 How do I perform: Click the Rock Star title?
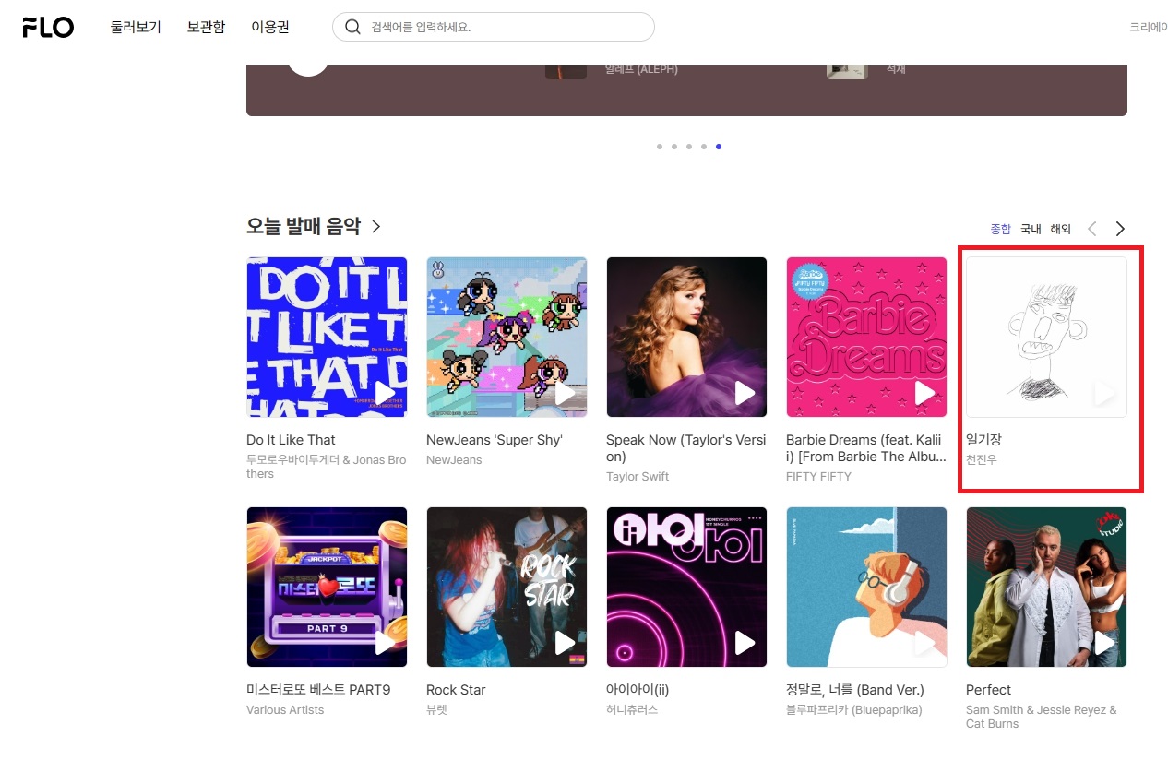click(456, 690)
